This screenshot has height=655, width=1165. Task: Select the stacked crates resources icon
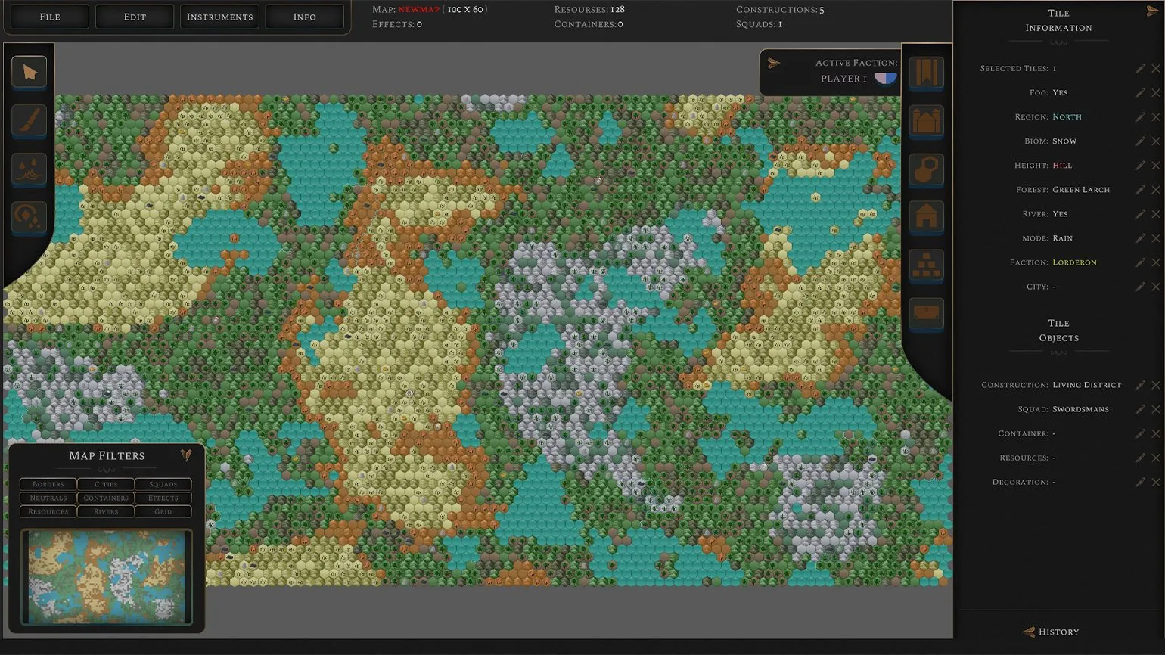[926, 265]
